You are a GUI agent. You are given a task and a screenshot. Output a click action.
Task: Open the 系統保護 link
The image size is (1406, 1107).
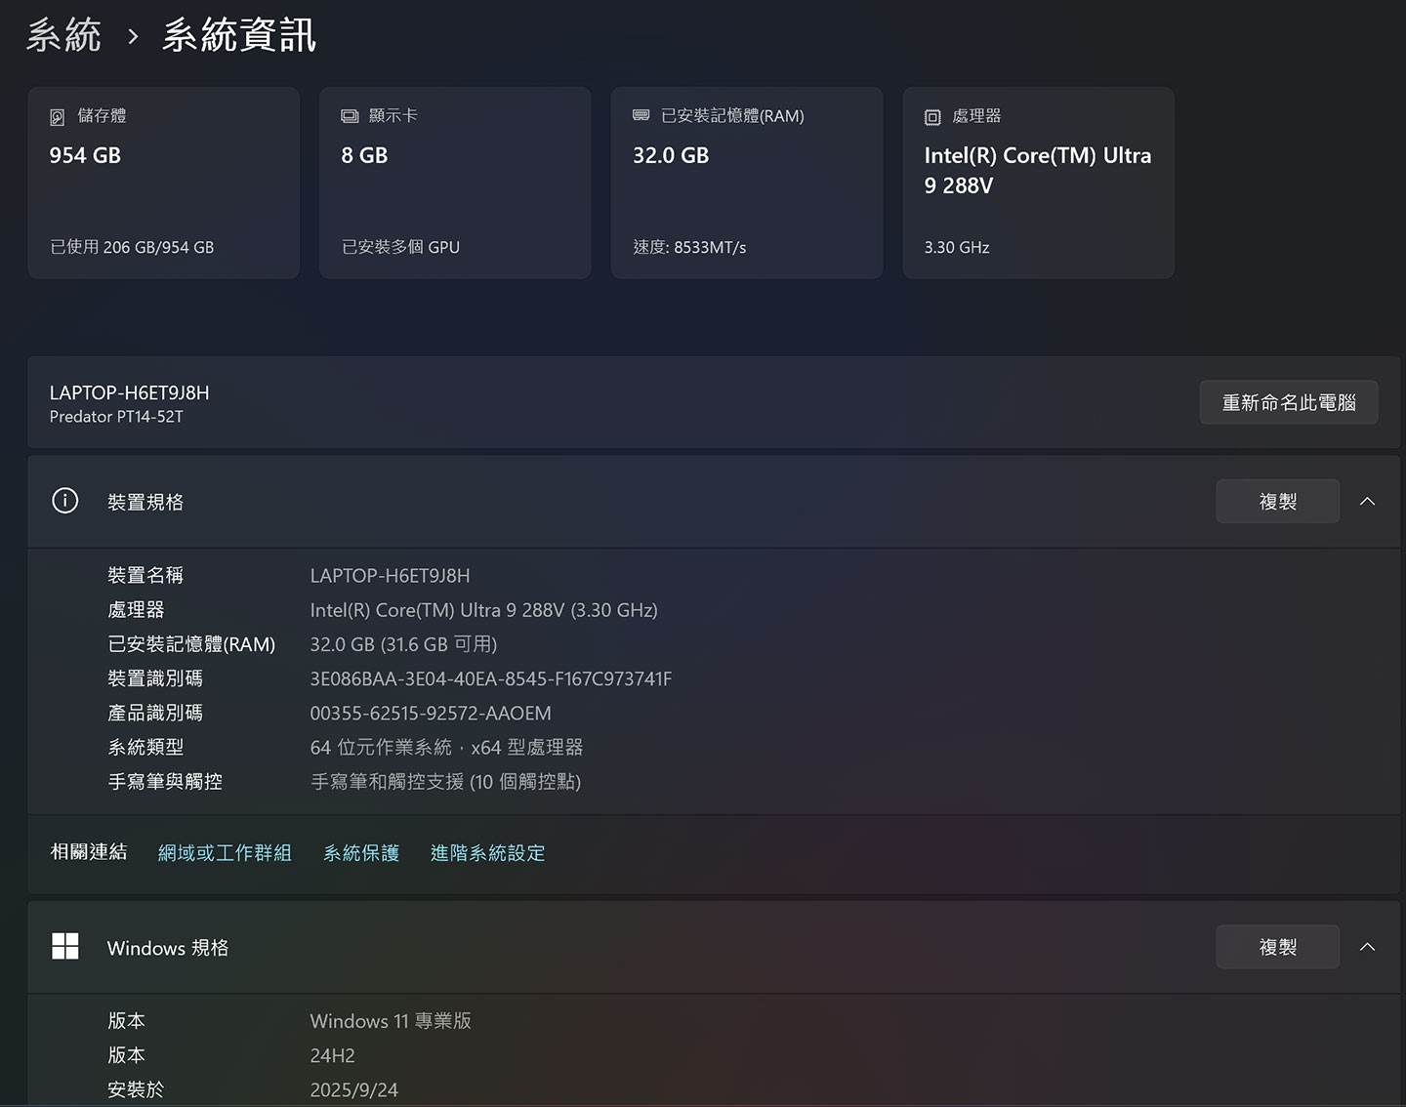tap(361, 852)
